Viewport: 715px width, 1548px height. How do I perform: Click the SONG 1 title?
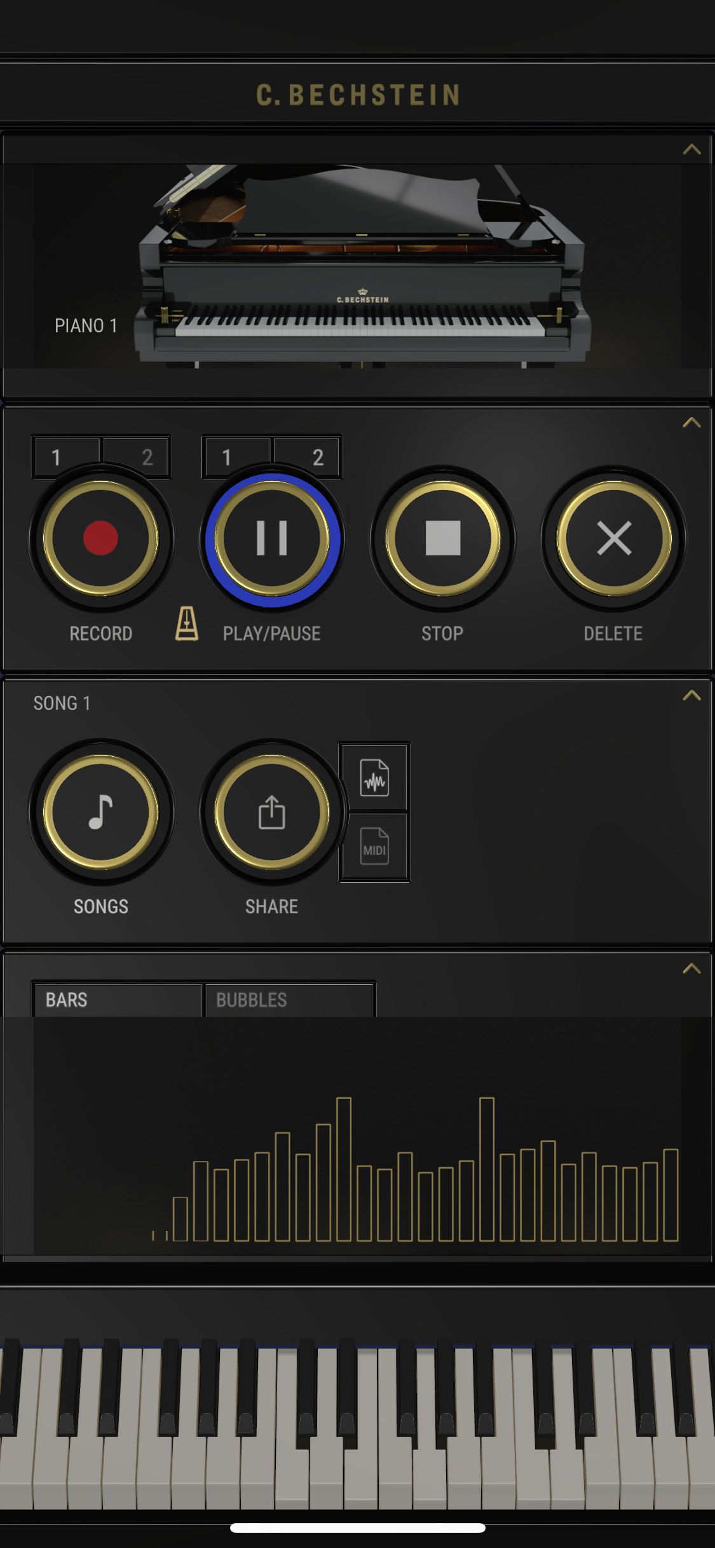click(62, 703)
